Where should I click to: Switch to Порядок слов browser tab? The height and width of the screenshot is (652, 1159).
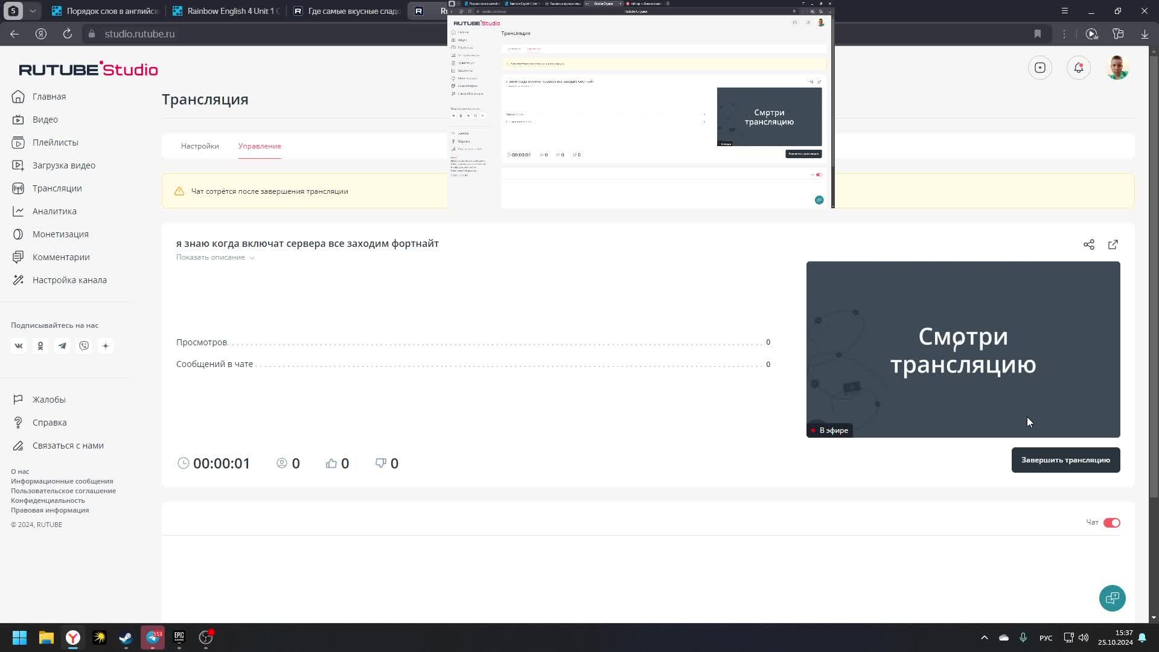(105, 11)
